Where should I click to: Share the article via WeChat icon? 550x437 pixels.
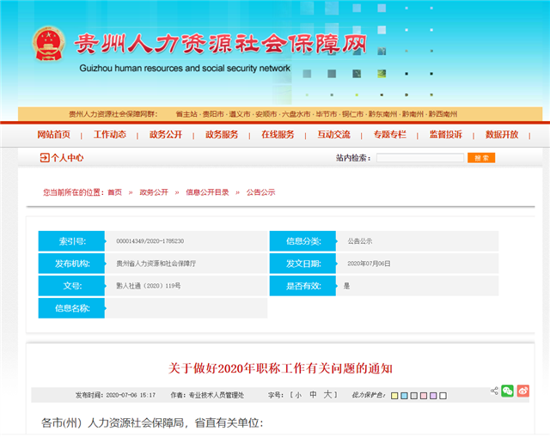coord(507,391)
